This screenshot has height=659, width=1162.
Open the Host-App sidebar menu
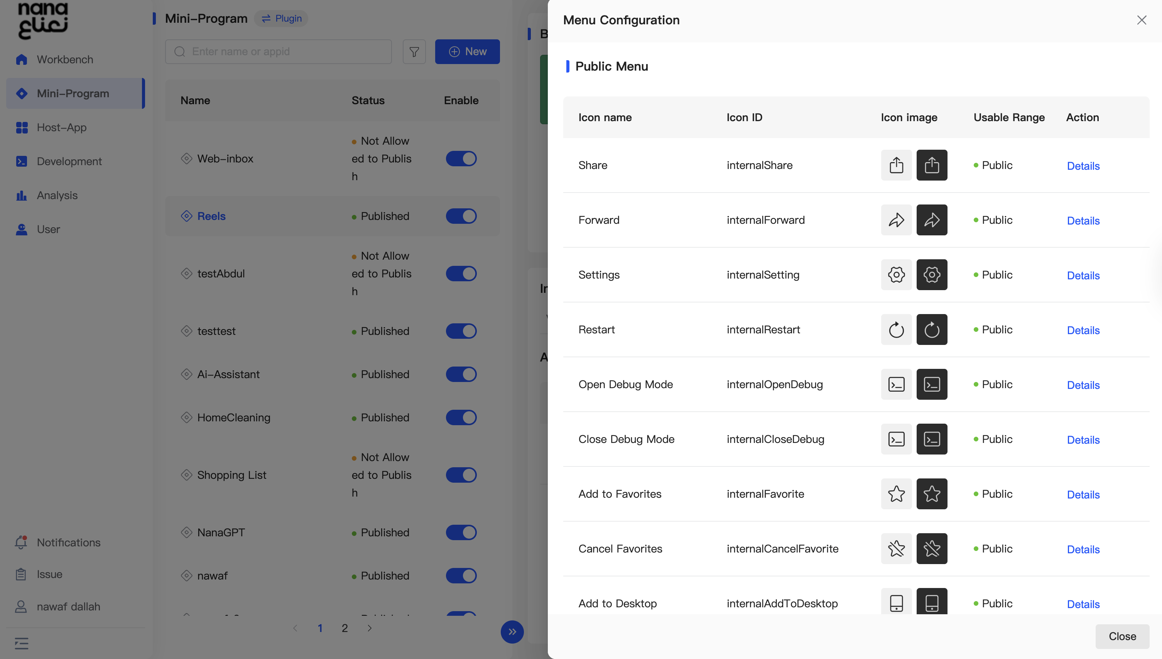[x=62, y=128]
